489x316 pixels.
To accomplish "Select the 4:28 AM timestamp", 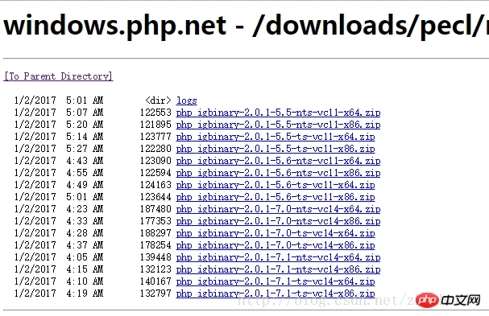I will (85, 233).
